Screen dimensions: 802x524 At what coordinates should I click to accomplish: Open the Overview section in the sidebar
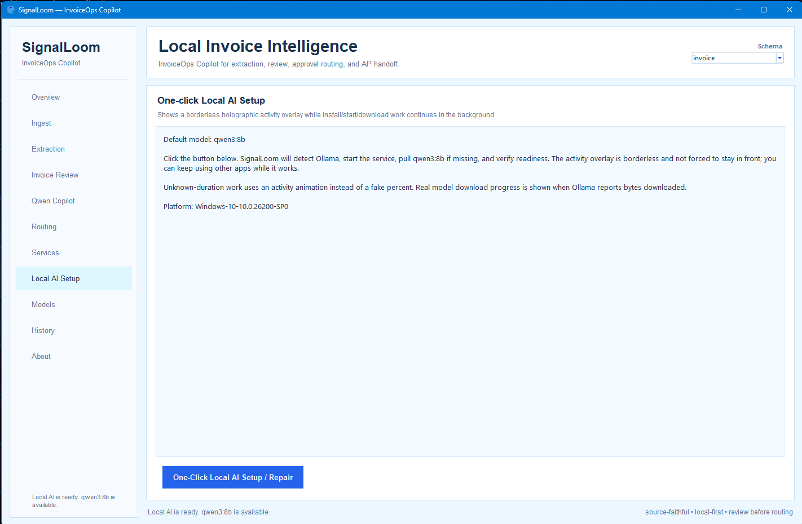(x=74, y=97)
